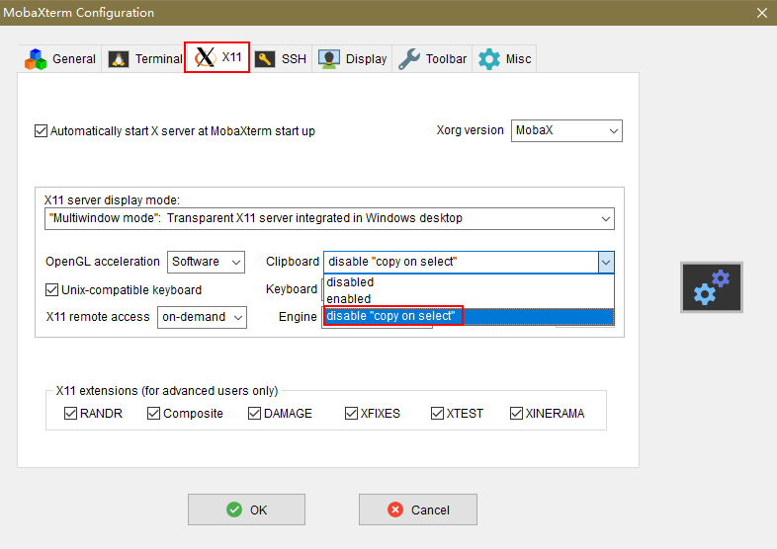777x549 pixels.
Task: Toggle automatically start X server checkbox
Action: [41, 131]
